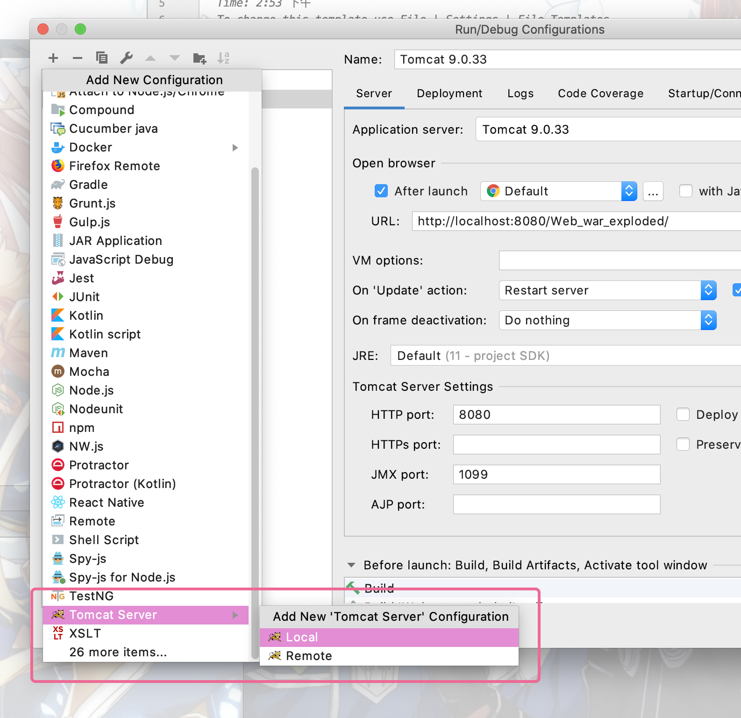
Task: Select Shell Script entry
Action: [x=145, y=540]
